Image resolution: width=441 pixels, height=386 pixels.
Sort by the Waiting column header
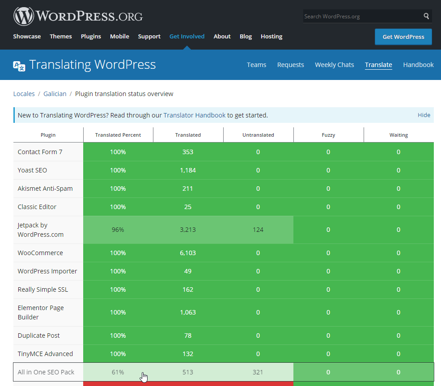[399, 135]
